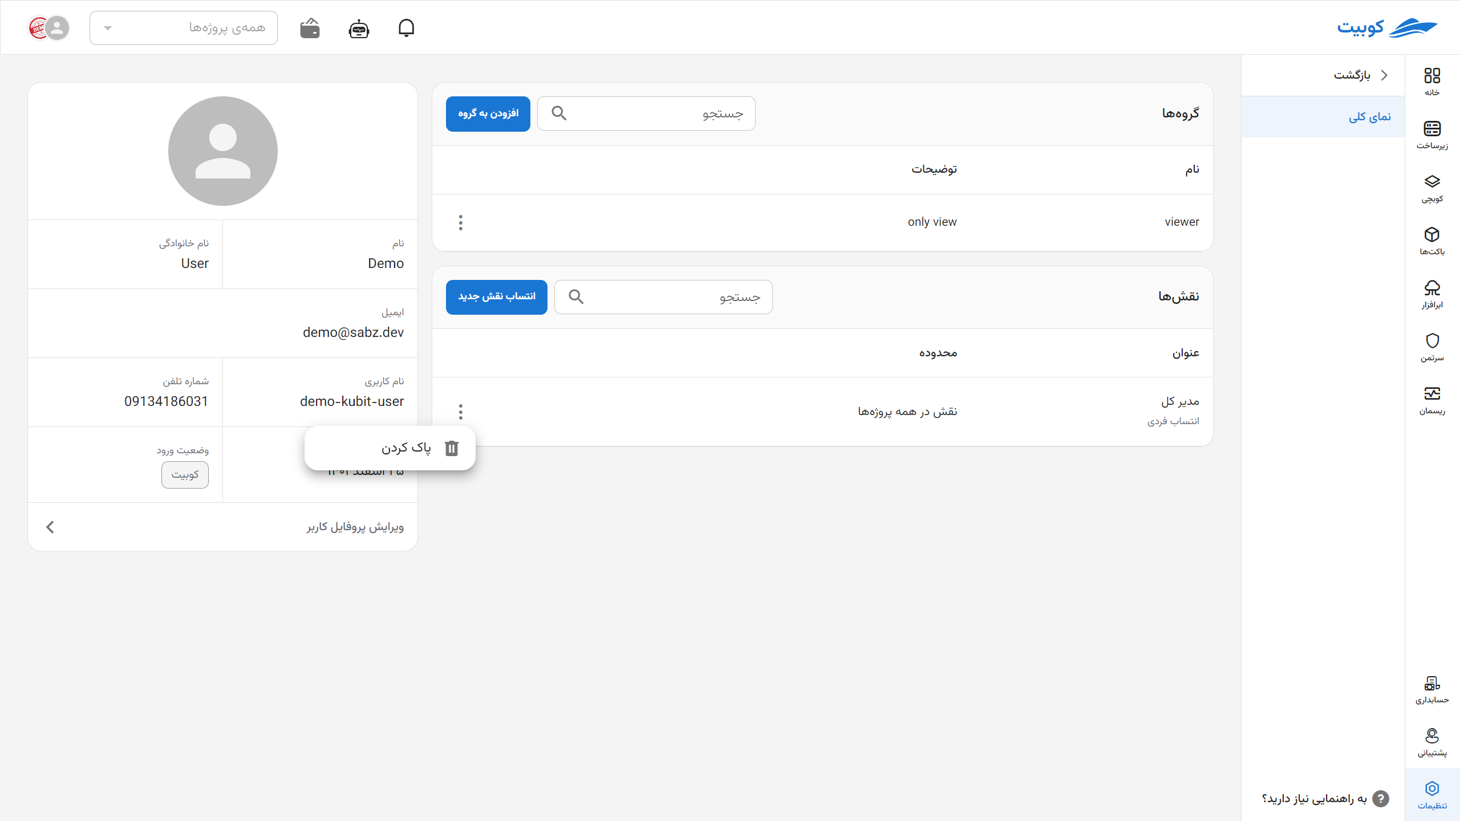This screenshot has height=821, width=1460.
Task: Open the wallet icon in the header
Action: (x=310, y=28)
